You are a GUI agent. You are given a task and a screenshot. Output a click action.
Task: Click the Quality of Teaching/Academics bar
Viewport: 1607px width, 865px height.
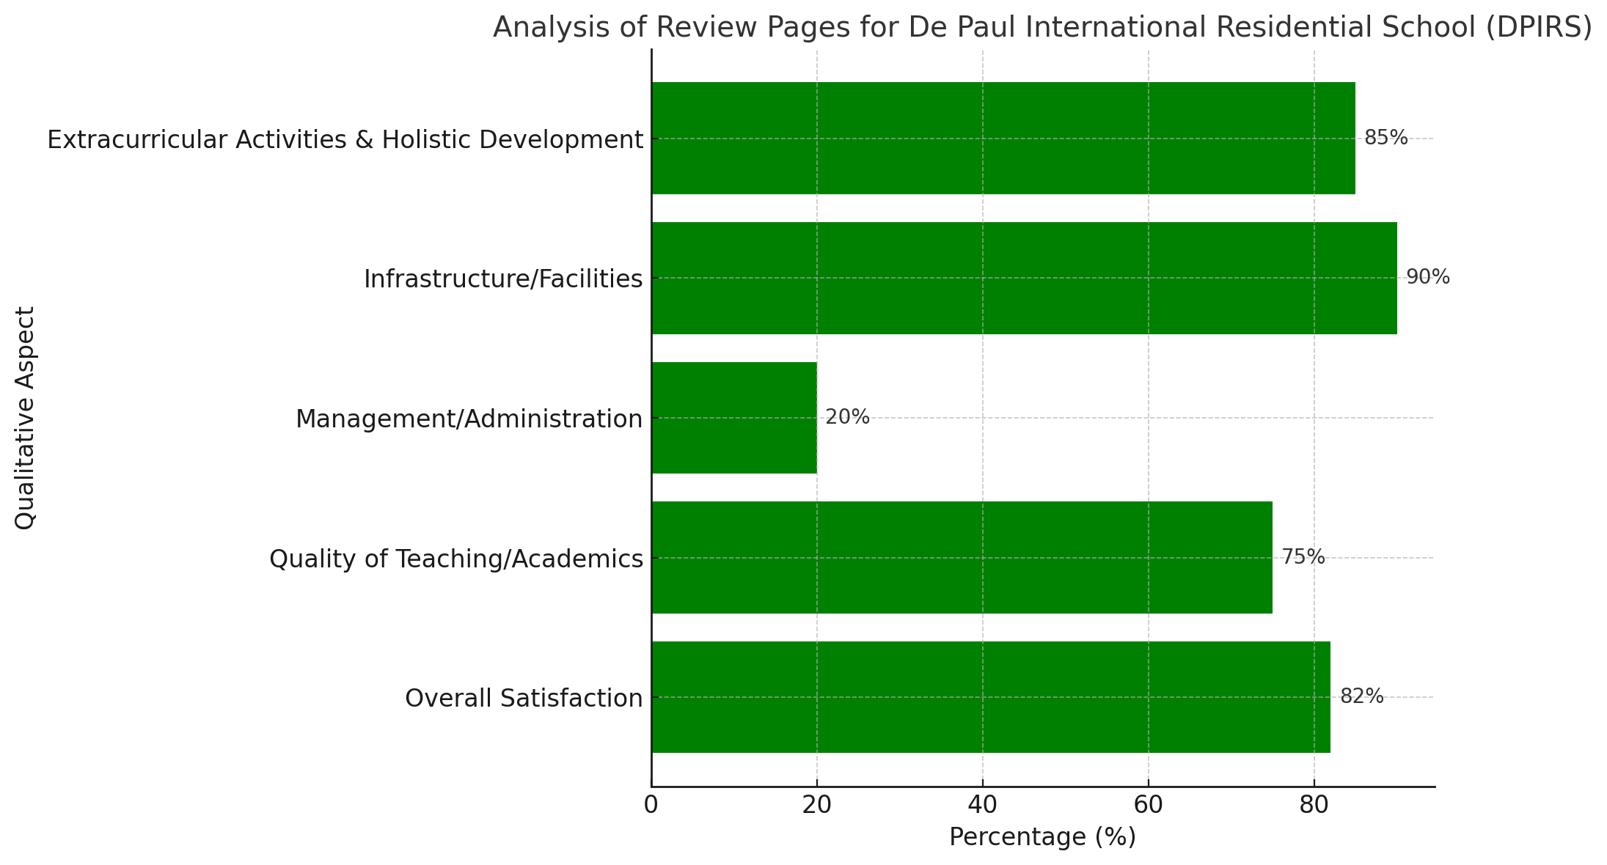click(x=962, y=557)
